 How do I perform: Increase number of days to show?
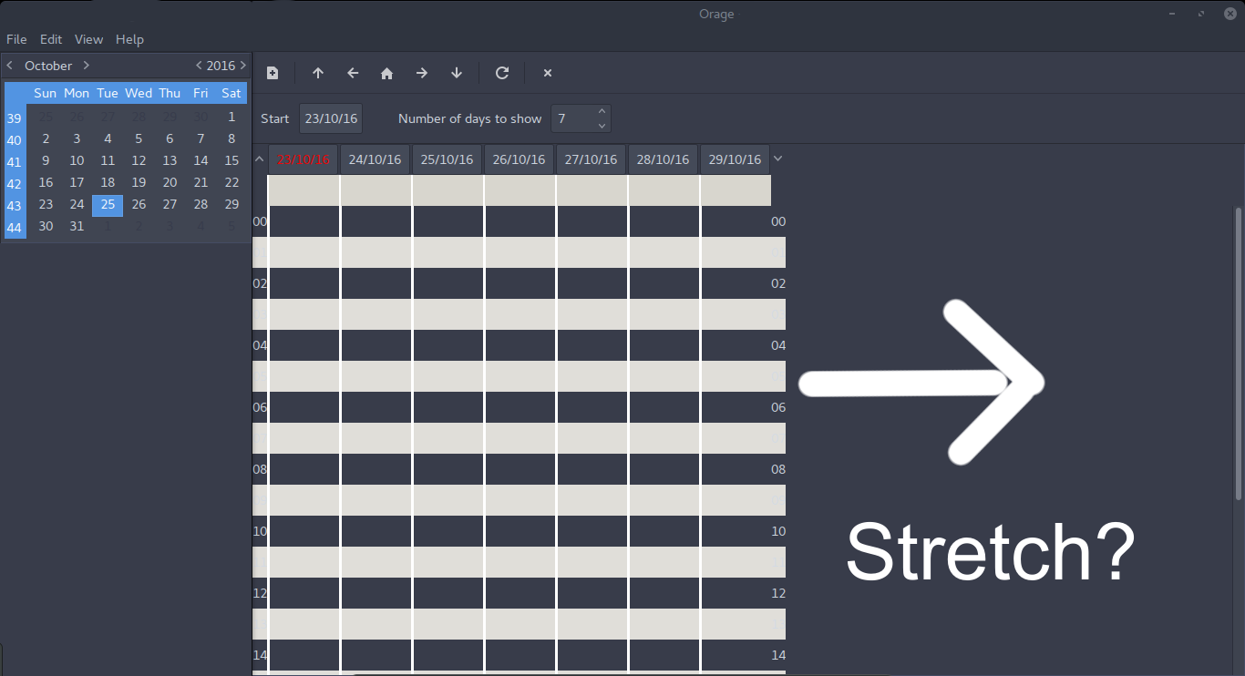pyautogui.click(x=602, y=112)
